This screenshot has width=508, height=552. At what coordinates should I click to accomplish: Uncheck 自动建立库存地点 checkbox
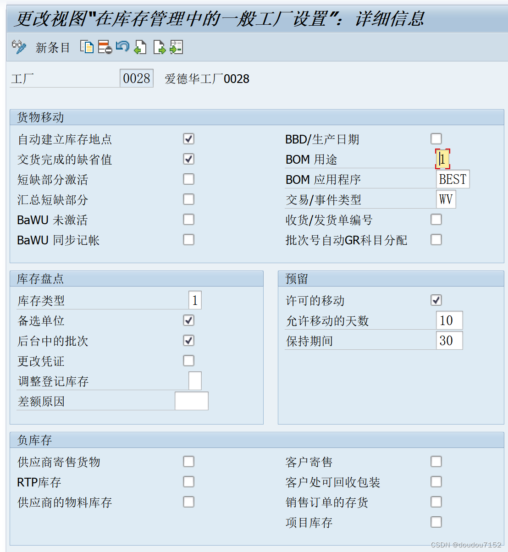(188, 138)
